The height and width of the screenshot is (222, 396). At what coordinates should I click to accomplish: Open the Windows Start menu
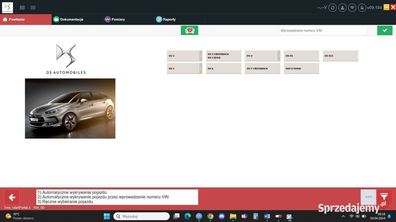(x=107, y=216)
